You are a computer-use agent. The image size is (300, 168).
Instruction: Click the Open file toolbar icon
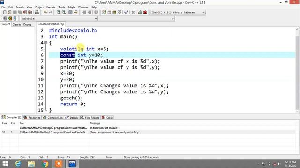click(9, 13)
